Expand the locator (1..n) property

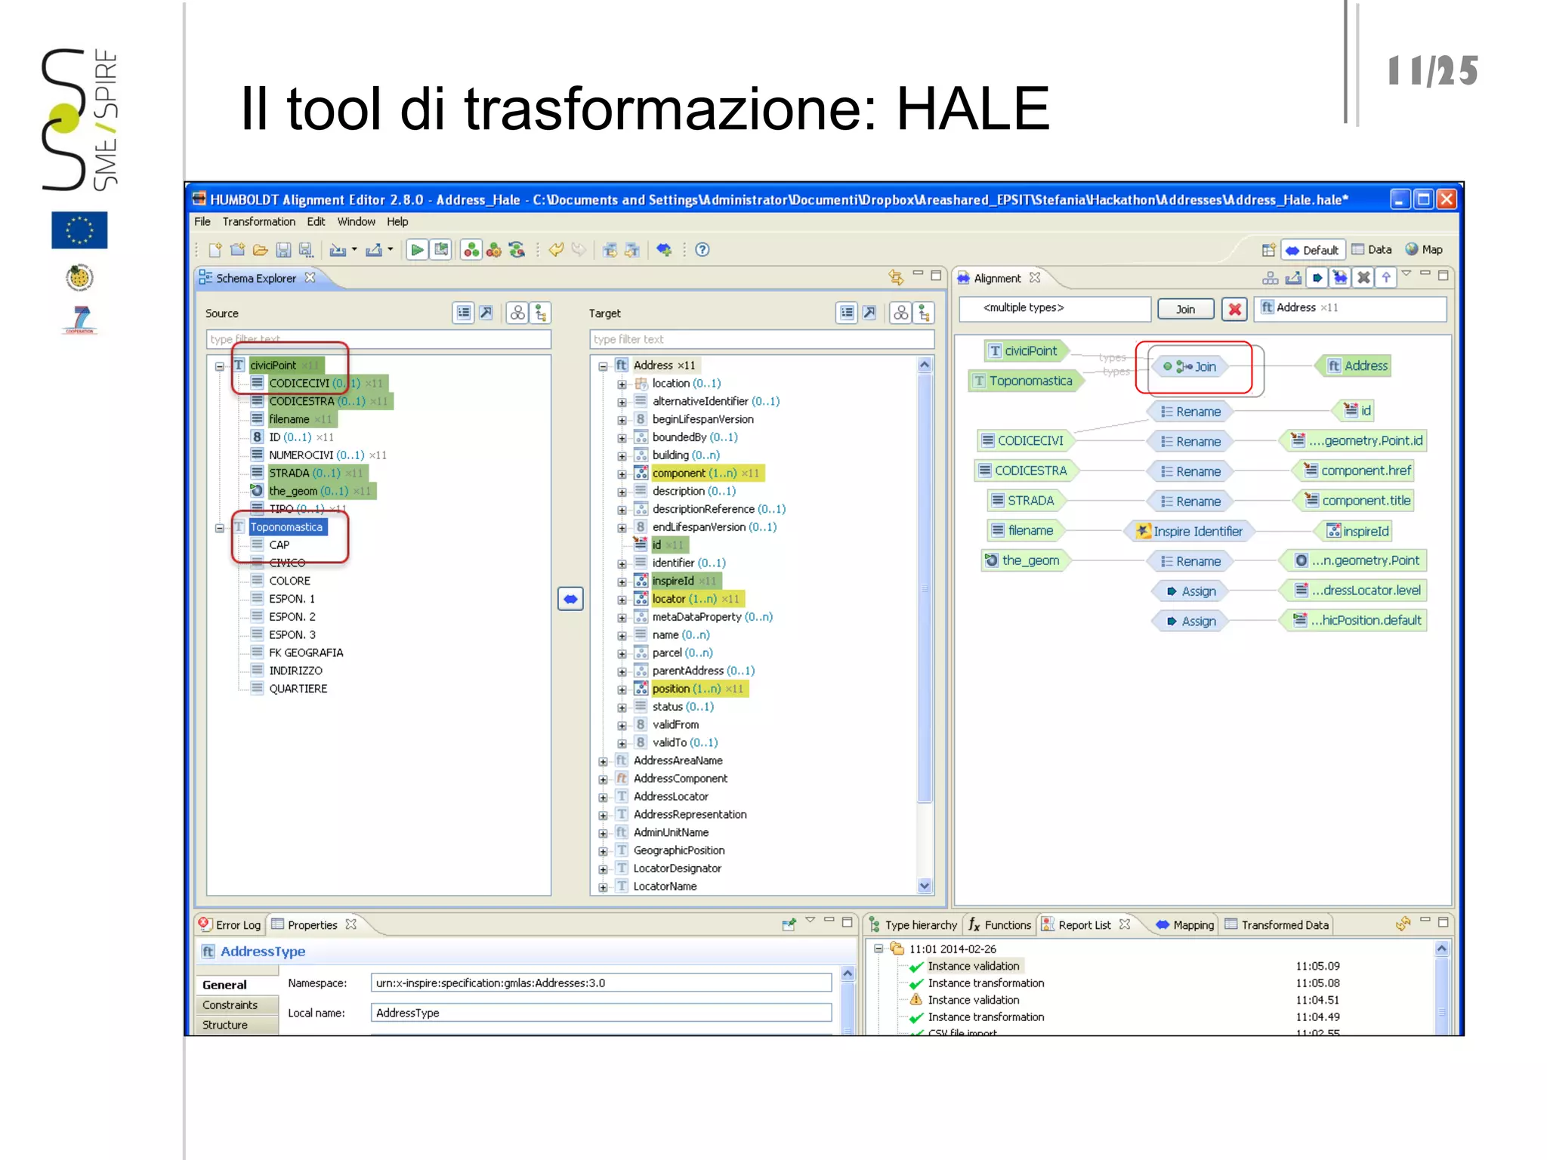(x=622, y=600)
